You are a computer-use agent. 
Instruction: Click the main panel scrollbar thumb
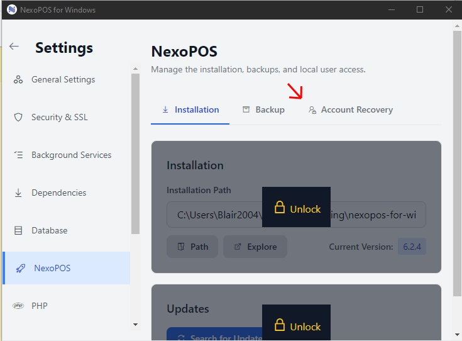pos(457,164)
